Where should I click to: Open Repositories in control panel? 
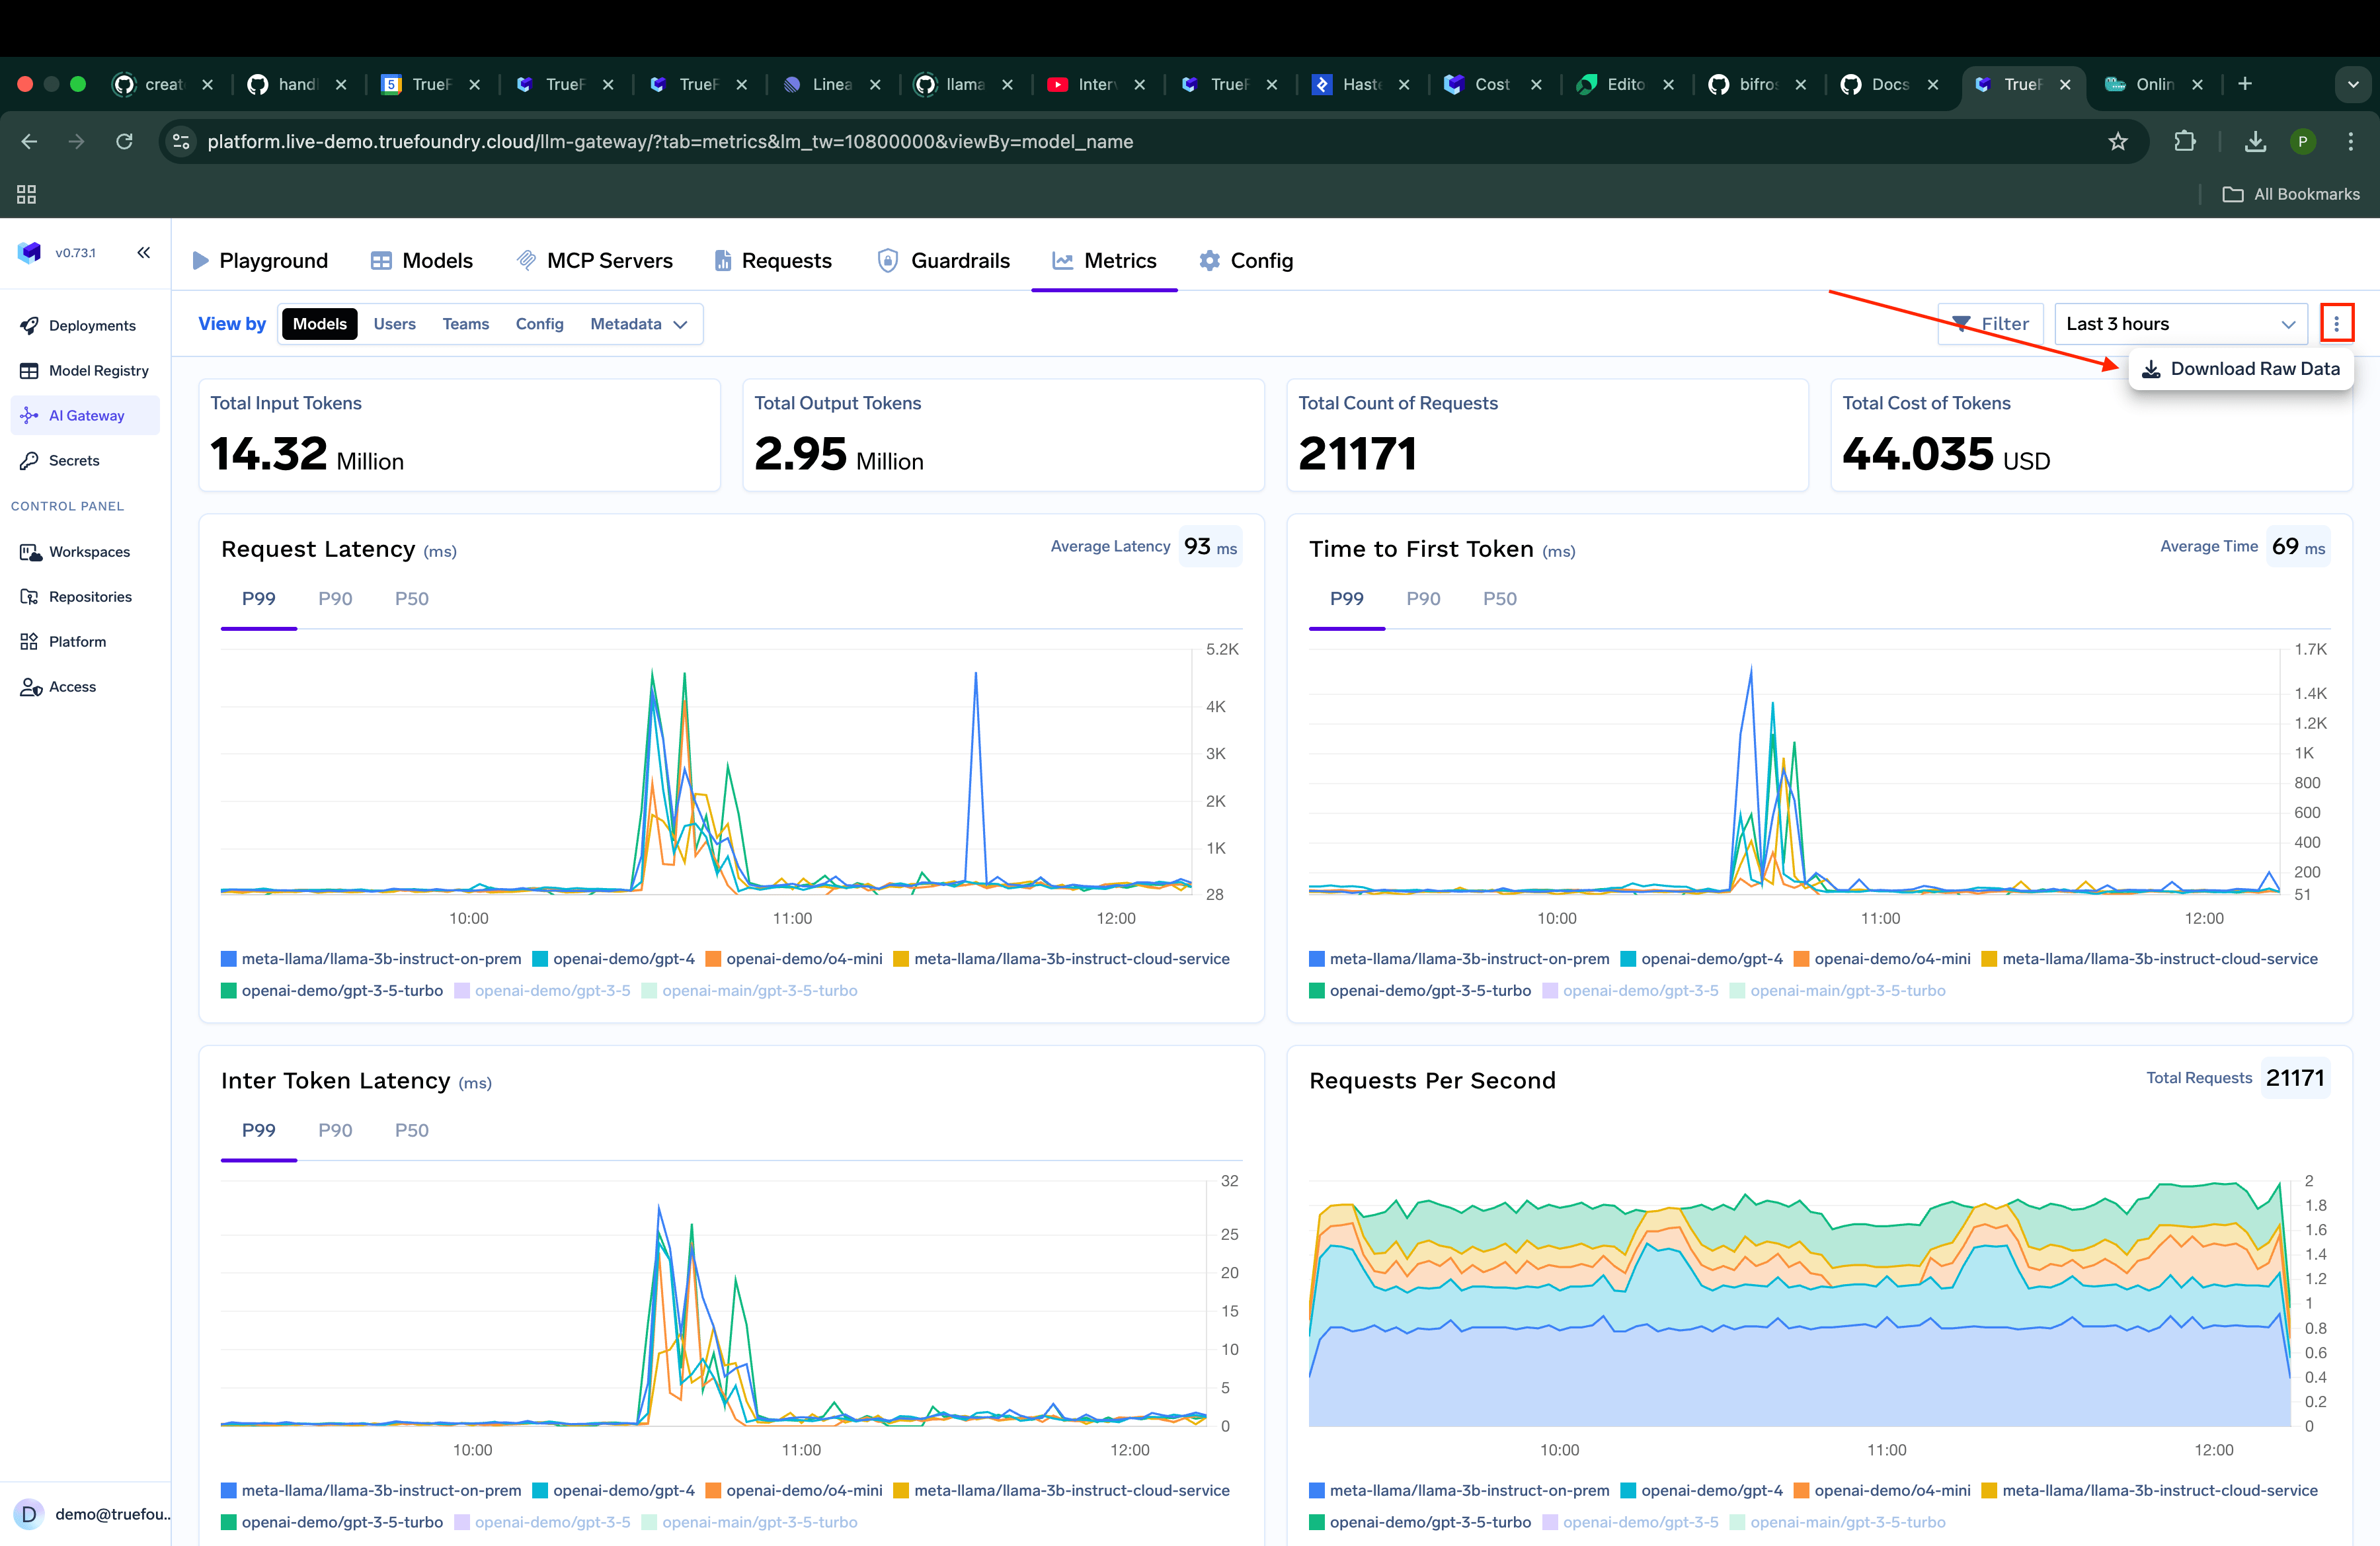(85, 597)
